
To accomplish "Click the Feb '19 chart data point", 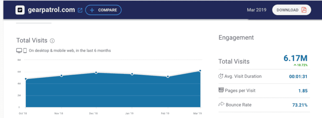I will click(168, 77).
